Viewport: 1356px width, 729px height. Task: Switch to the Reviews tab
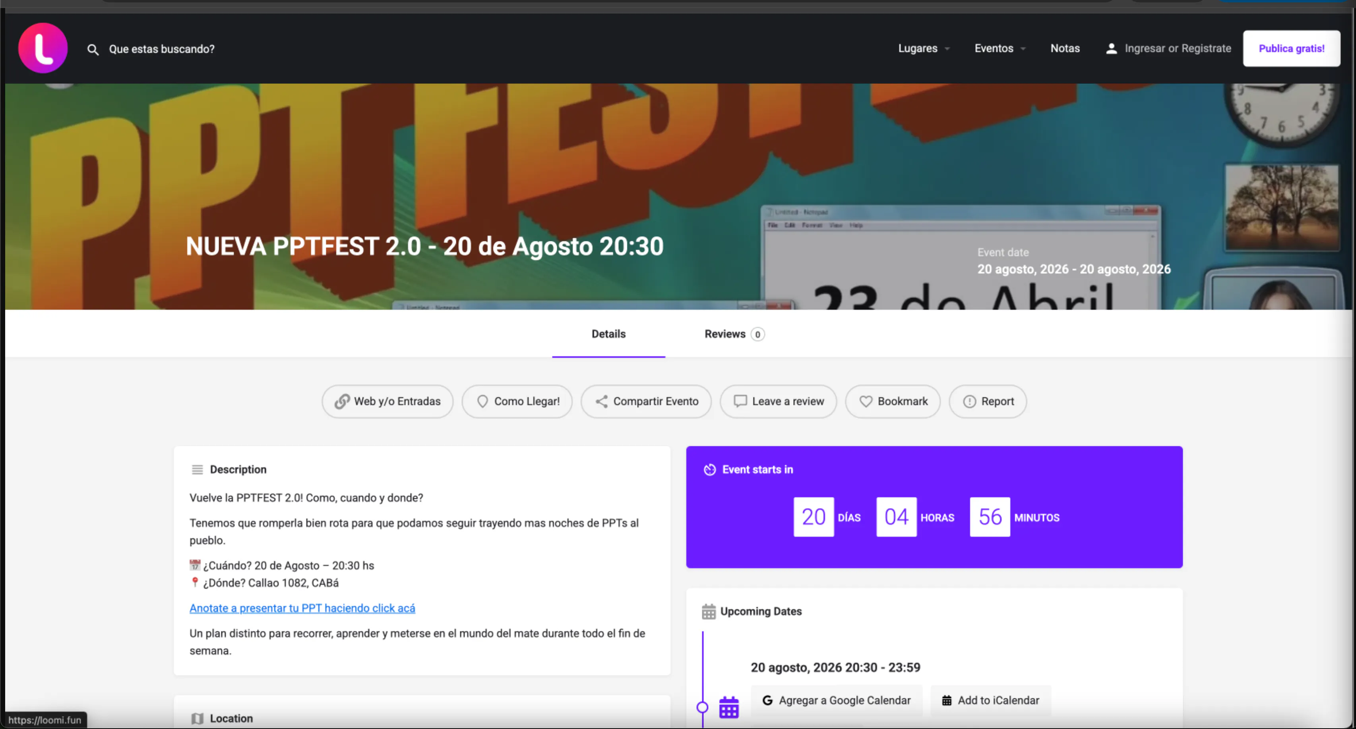click(734, 334)
